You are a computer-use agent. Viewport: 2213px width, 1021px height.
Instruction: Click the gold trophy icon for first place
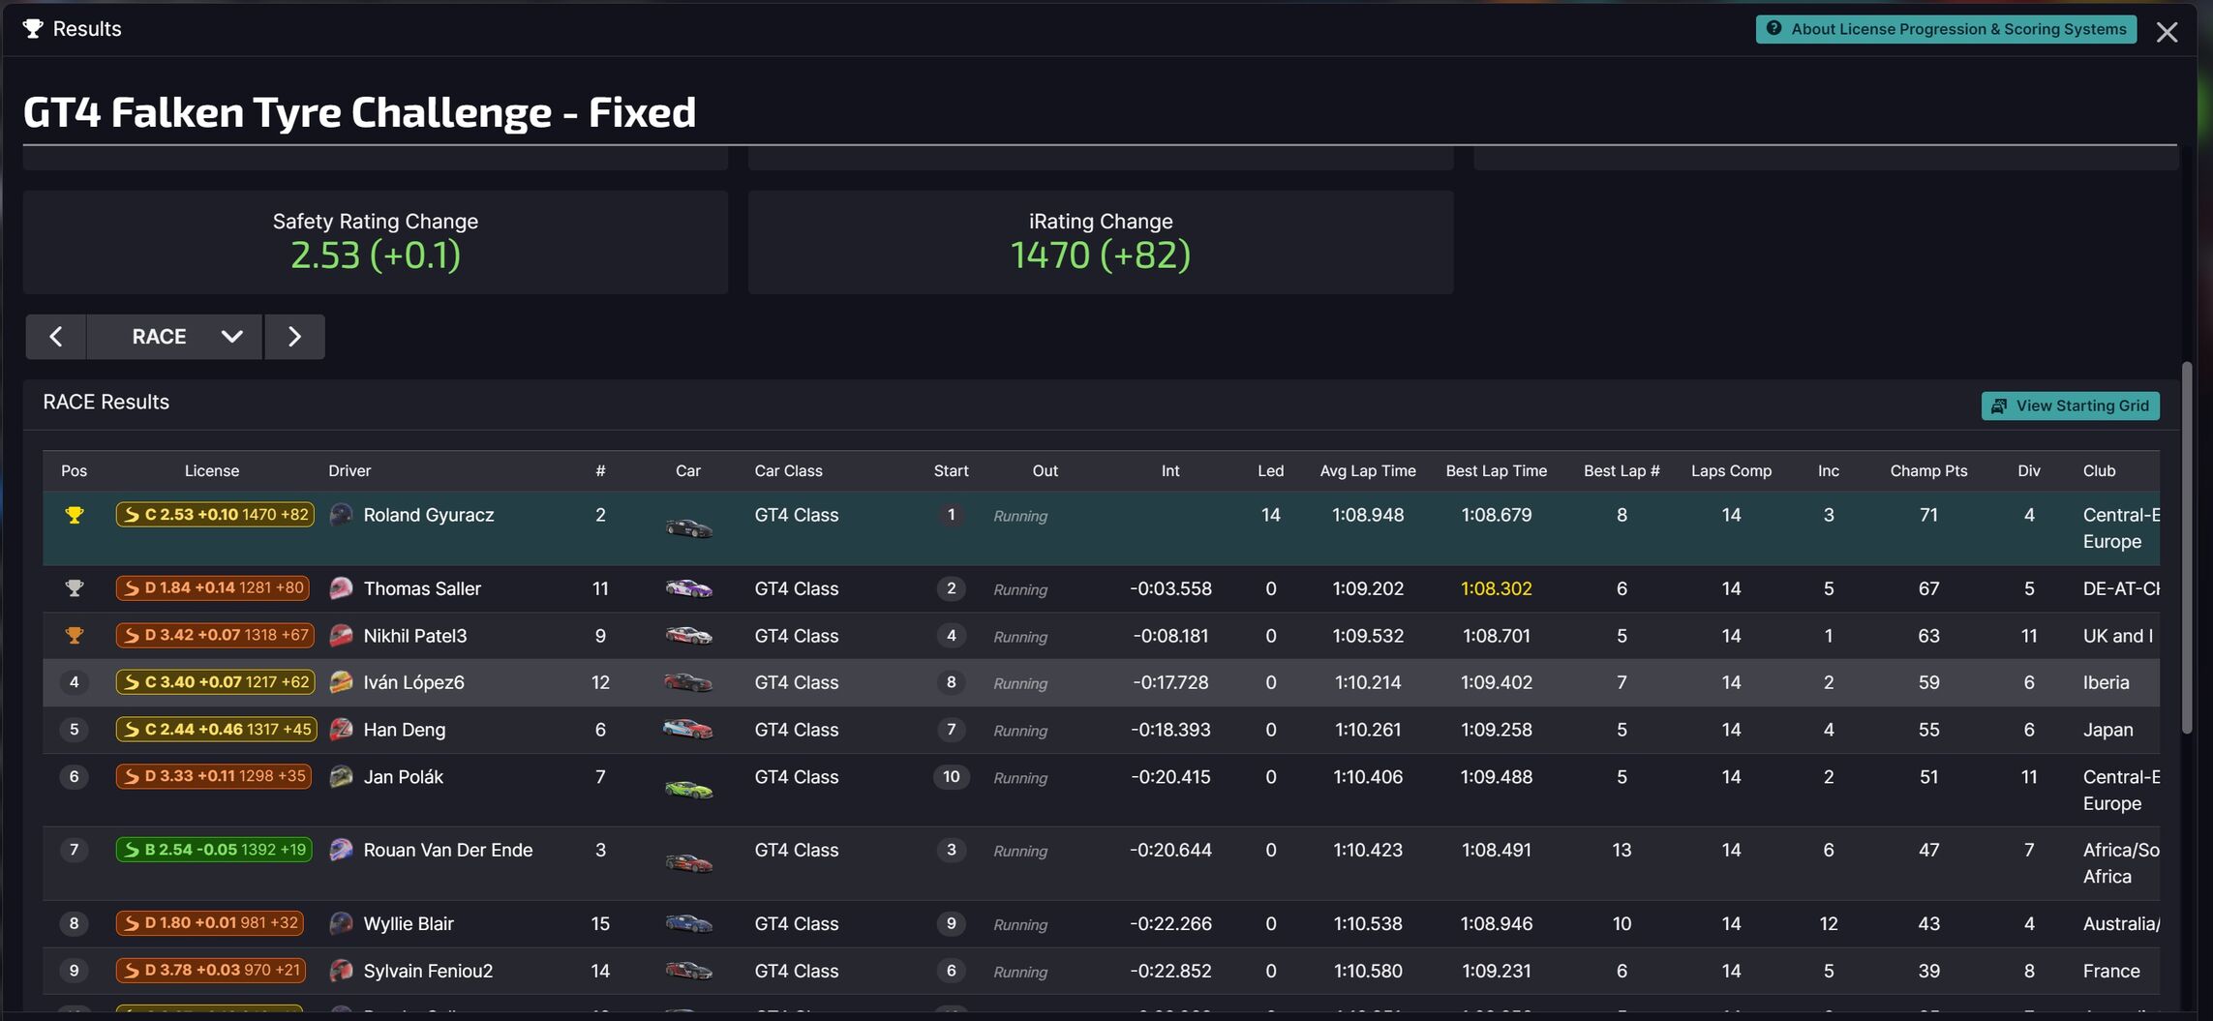click(x=75, y=515)
